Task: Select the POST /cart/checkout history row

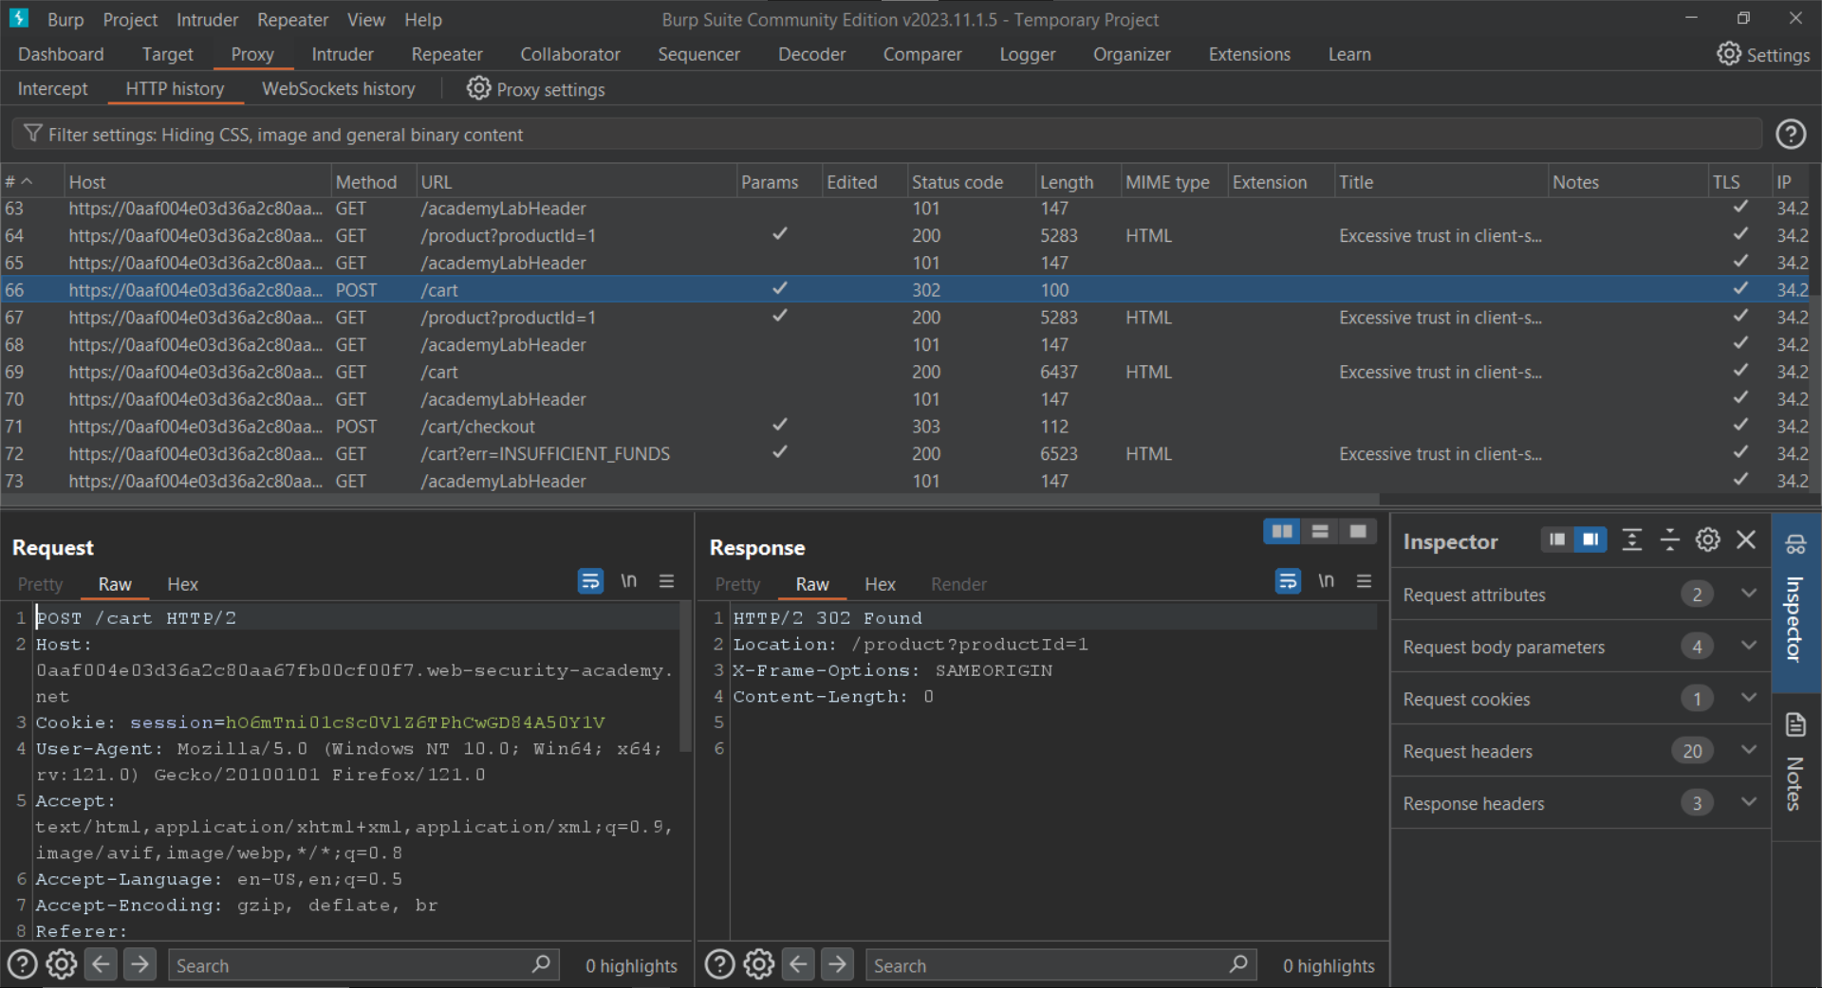Action: (x=477, y=427)
